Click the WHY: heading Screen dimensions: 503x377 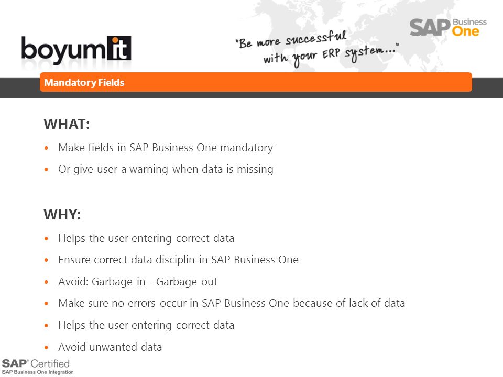(62, 215)
